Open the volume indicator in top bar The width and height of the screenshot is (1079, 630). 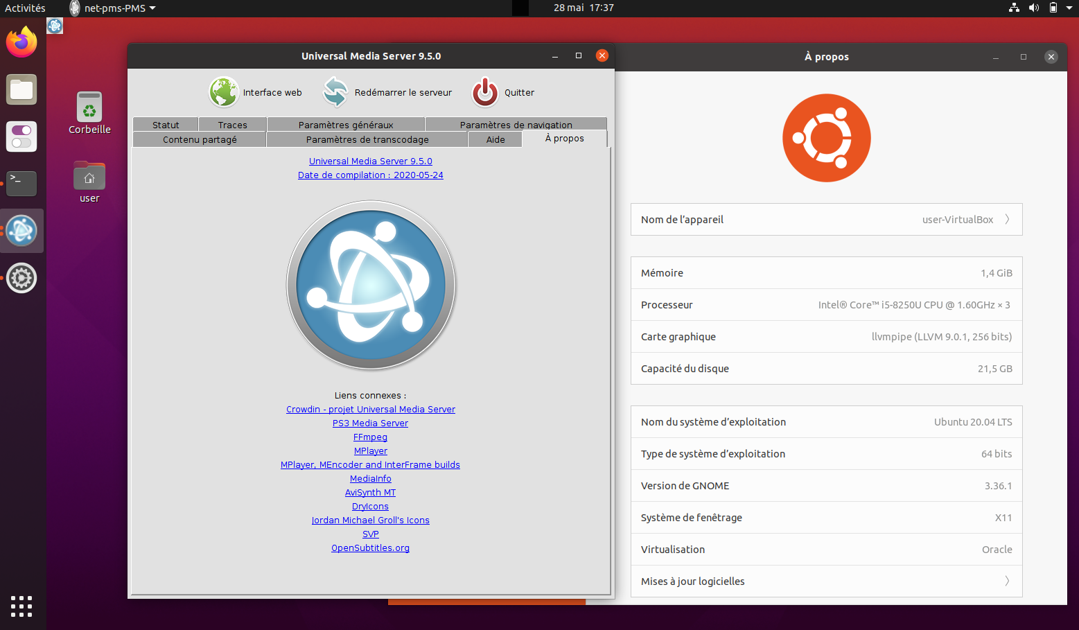point(1033,8)
